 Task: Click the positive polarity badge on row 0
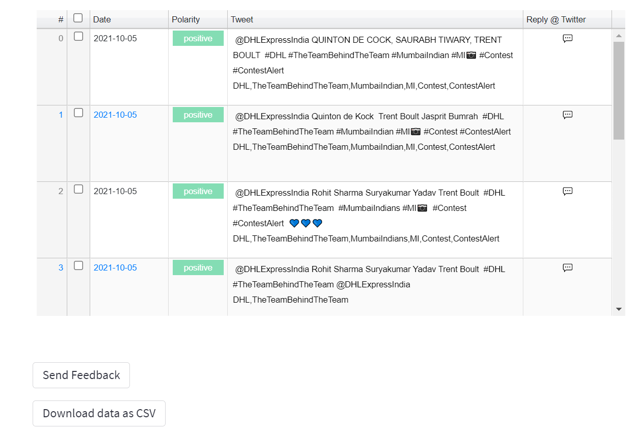coord(198,38)
